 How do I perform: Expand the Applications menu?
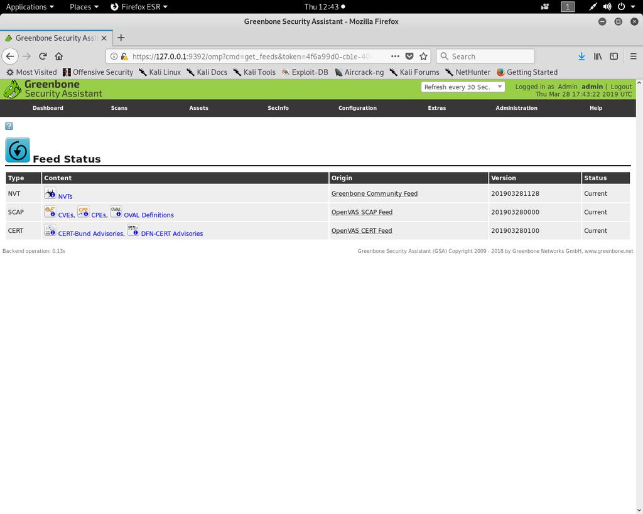[x=30, y=6]
